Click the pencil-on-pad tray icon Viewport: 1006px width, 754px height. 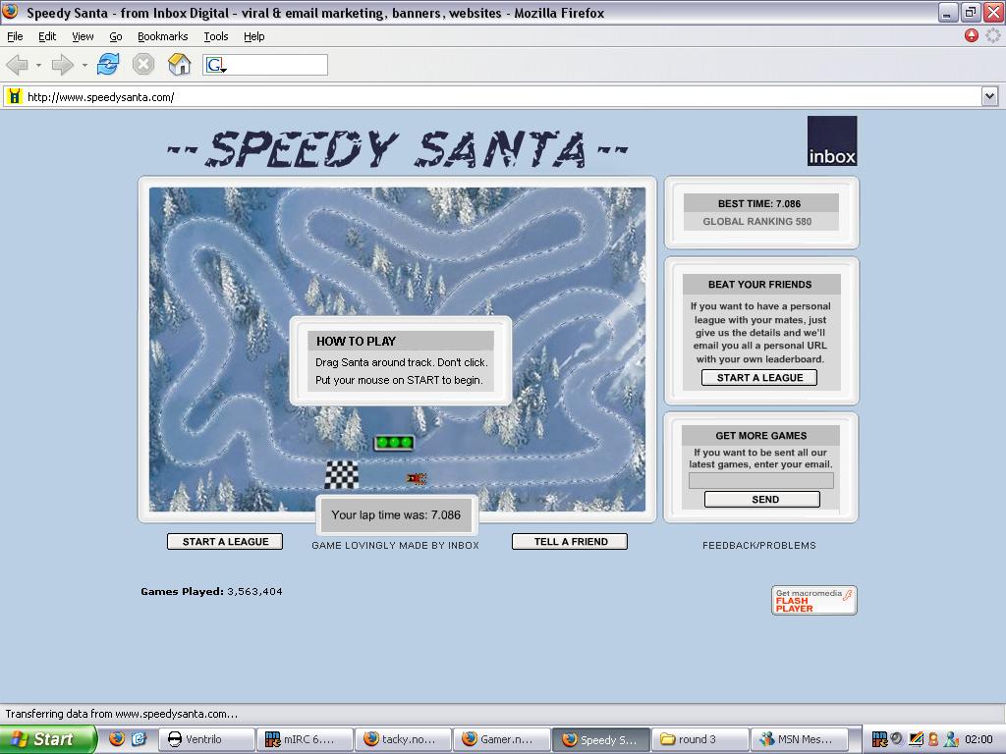(x=917, y=739)
